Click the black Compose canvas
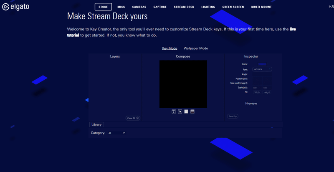 tap(183, 84)
